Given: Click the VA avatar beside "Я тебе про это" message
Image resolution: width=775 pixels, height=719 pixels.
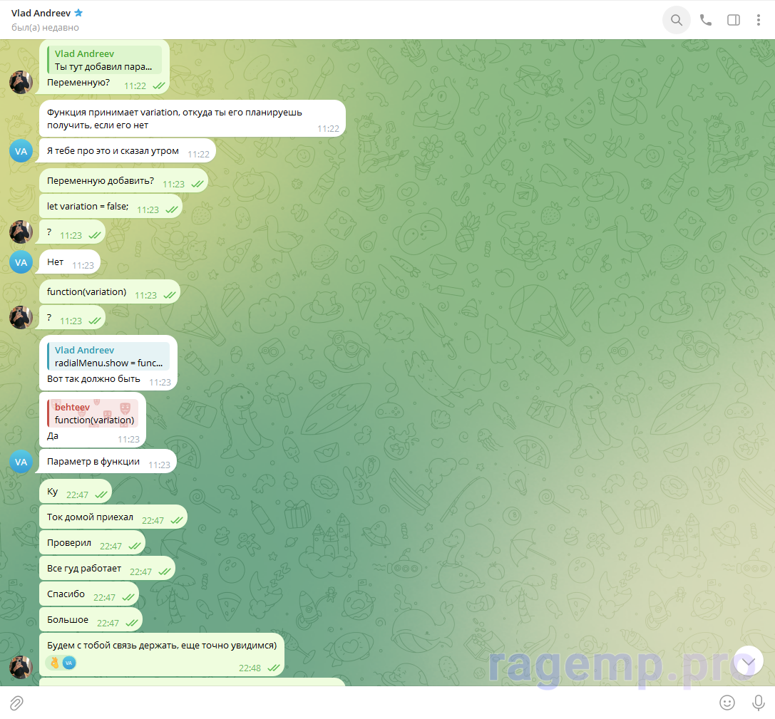Looking at the screenshot, I should click(x=21, y=151).
